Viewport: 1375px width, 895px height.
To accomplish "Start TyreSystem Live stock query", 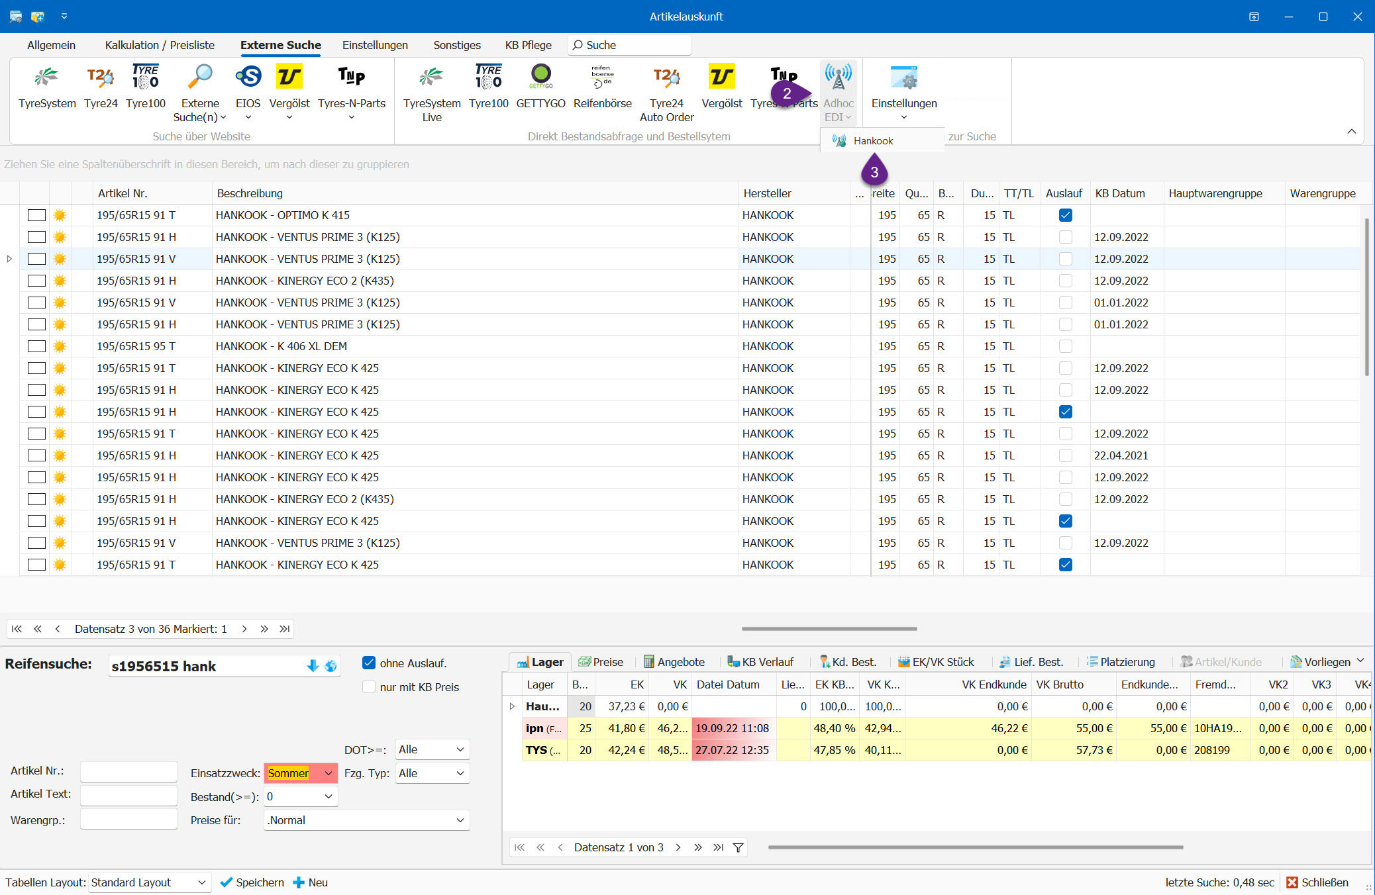I will (432, 93).
